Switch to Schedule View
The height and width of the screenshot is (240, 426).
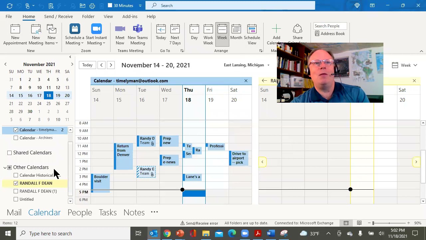[x=252, y=34]
